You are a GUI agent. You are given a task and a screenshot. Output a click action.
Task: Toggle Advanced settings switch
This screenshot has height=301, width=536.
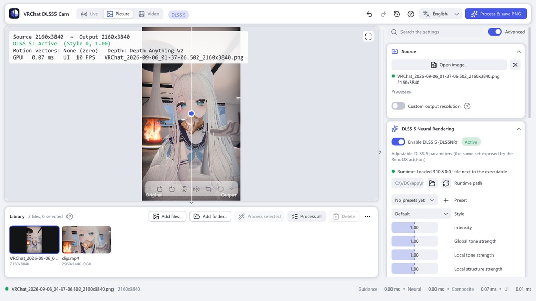coord(495,32)
